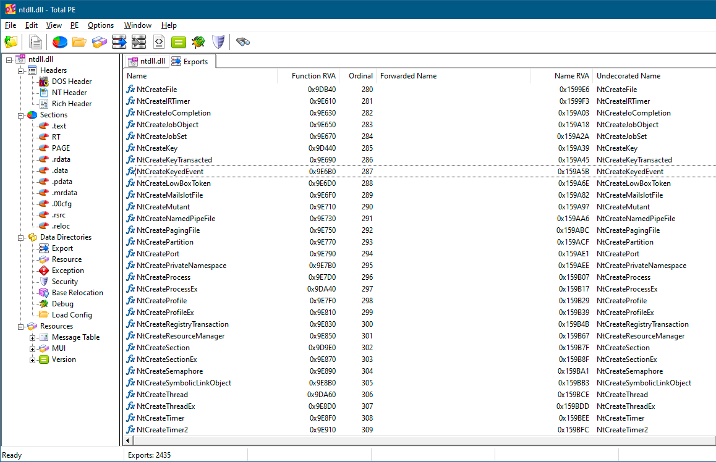
Task: Open the PE menu
Action: pyautogui.click(x=74, y=25)
